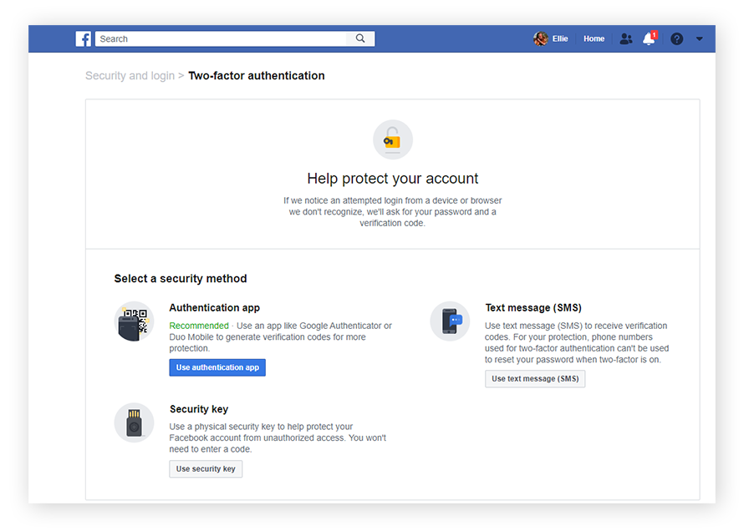The width and height of the screenshot is (744, 531).
Task: Click the Security key USB icon
Action: (x=134, y=422)
